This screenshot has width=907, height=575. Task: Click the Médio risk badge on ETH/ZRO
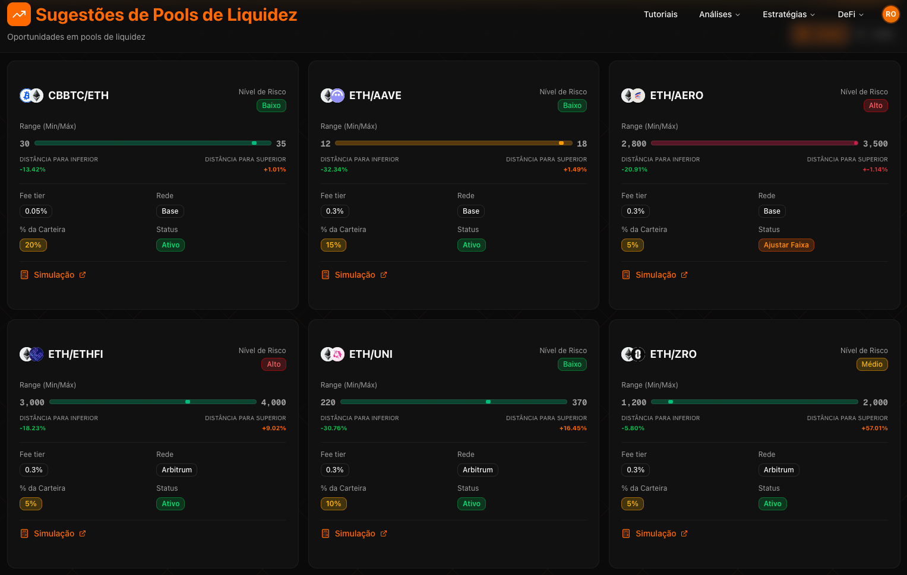pos(872,364)
